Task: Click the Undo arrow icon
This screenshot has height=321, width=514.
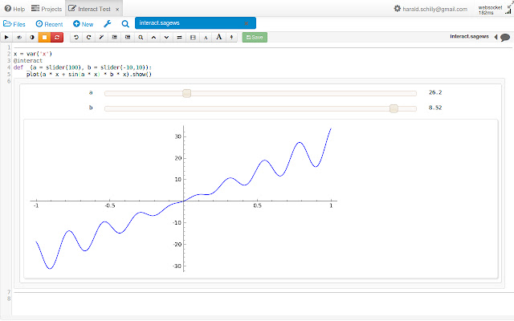Action: click(76, 38)
